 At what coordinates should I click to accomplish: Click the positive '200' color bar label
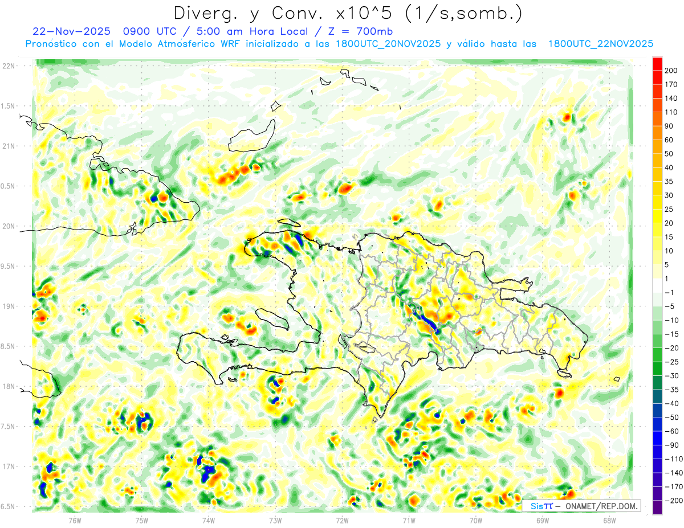671,71
